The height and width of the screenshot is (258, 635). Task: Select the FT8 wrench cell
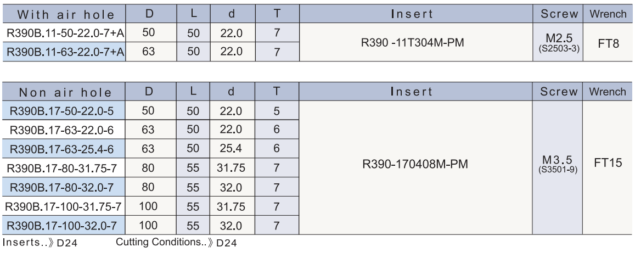coord(609,43)
